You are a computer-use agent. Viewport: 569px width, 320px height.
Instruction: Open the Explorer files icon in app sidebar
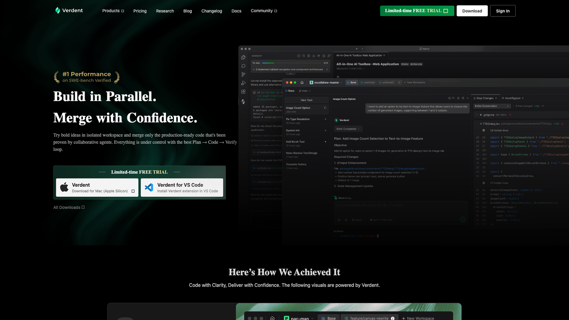(243, 57)
